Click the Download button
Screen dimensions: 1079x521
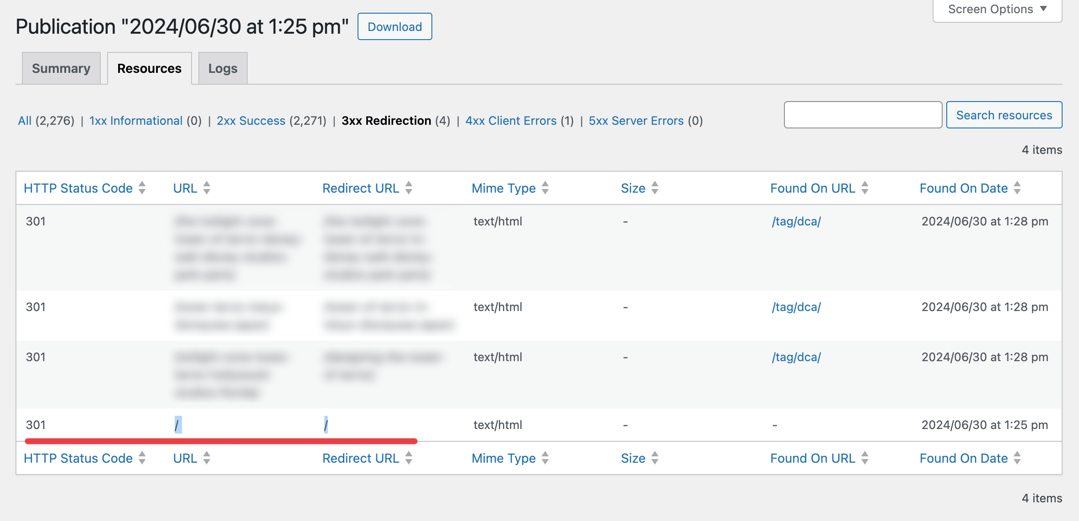[394, 27]
